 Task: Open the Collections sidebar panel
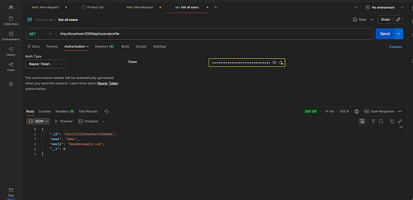(11, 21)
